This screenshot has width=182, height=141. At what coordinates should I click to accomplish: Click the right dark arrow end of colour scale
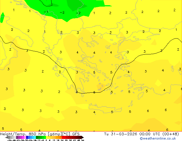pyautogui.click(x=83, y=137)
